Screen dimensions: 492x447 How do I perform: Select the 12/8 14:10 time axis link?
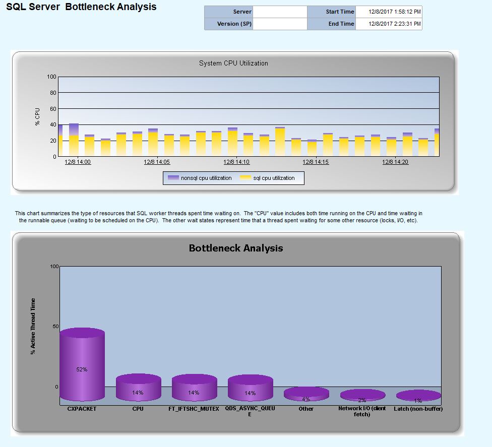pyautogui.click(x=236, y=162)
